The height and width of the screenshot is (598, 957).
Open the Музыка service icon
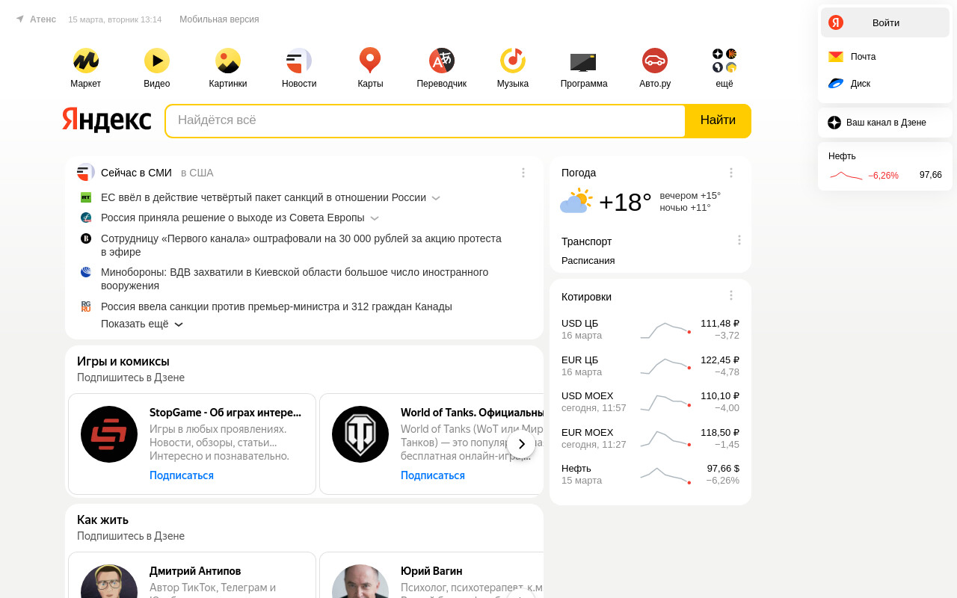[x=513, y=61]
